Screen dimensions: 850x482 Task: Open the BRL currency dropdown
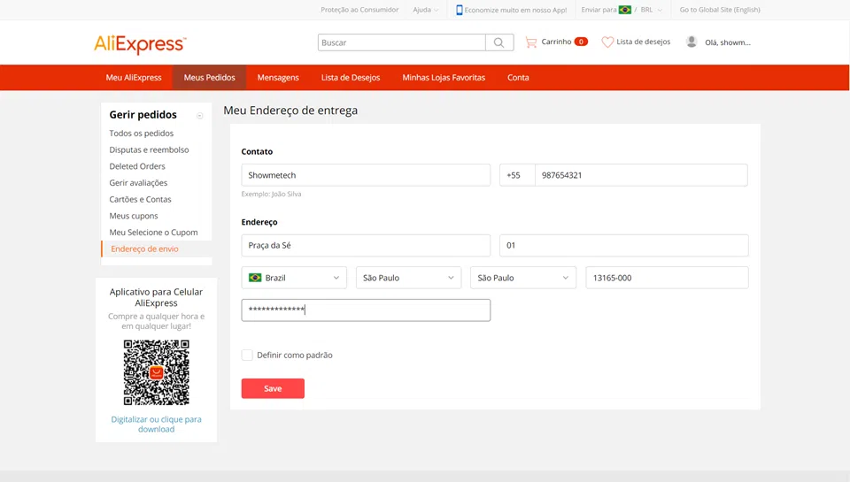click(x=651, y=10)
